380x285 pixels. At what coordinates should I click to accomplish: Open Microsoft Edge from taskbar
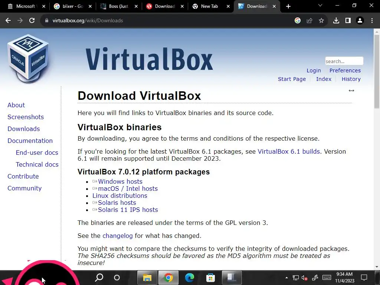[189, 278]
